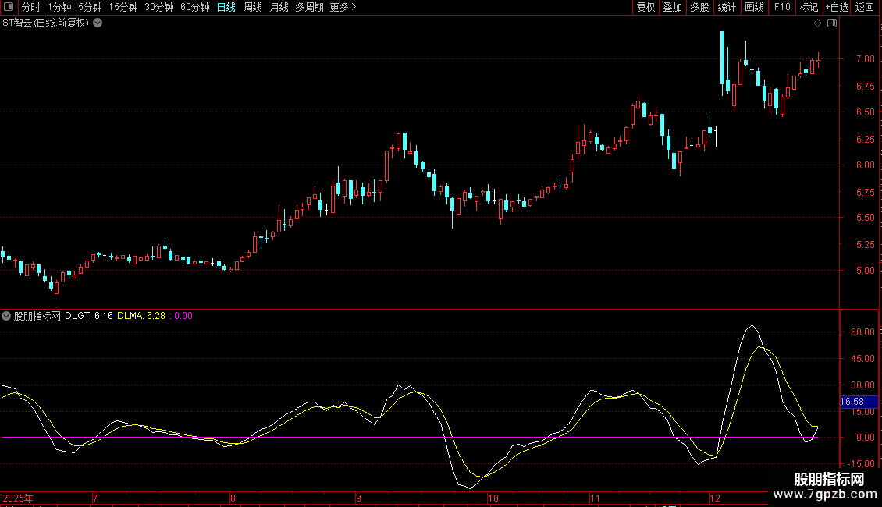Open the 统计 statistics tool

click(727, 7)
